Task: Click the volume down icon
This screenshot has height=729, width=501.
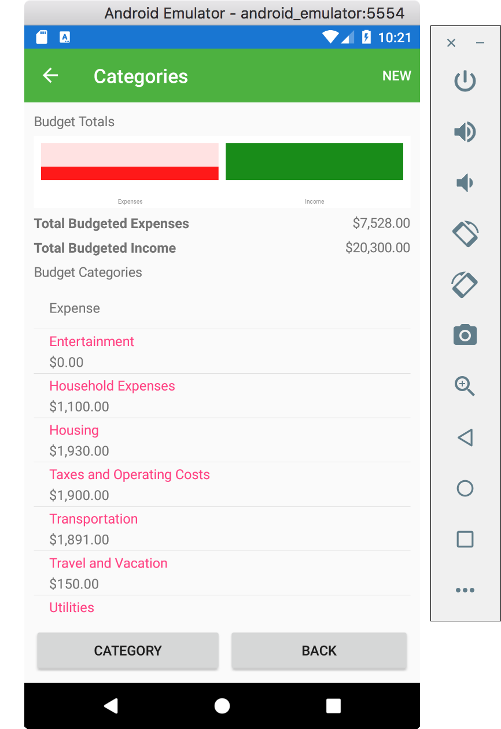Action: [465, 183]
